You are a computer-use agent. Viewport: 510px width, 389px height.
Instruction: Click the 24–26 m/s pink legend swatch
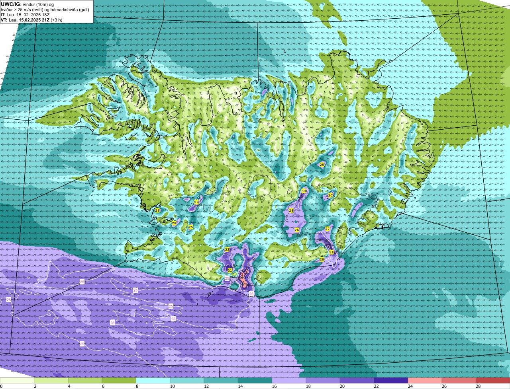point(425,381)
